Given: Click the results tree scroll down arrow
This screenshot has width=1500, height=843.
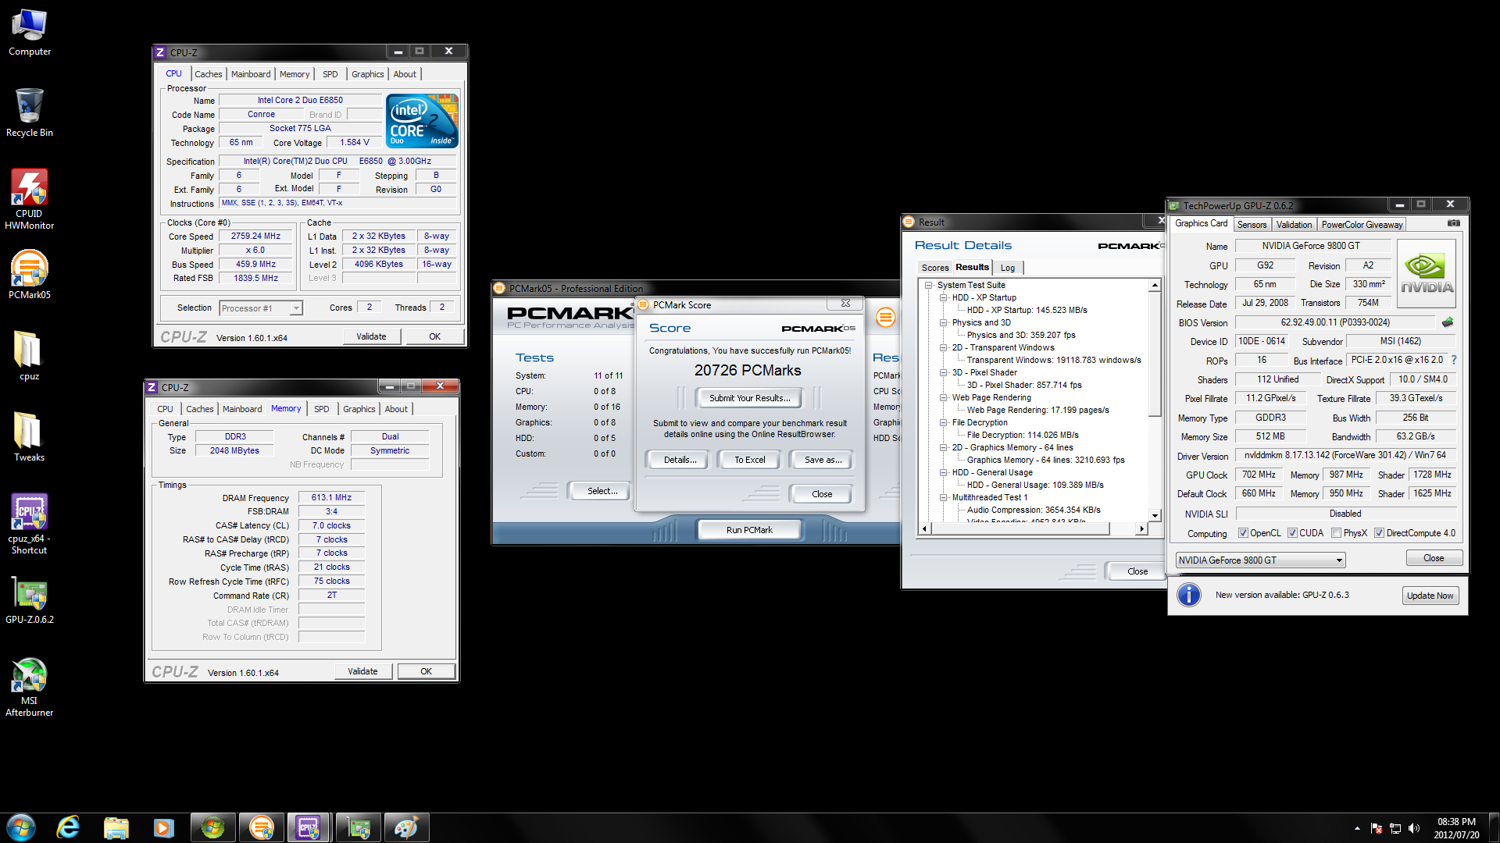Looking at the screenshot, I should click(1155, 515).
